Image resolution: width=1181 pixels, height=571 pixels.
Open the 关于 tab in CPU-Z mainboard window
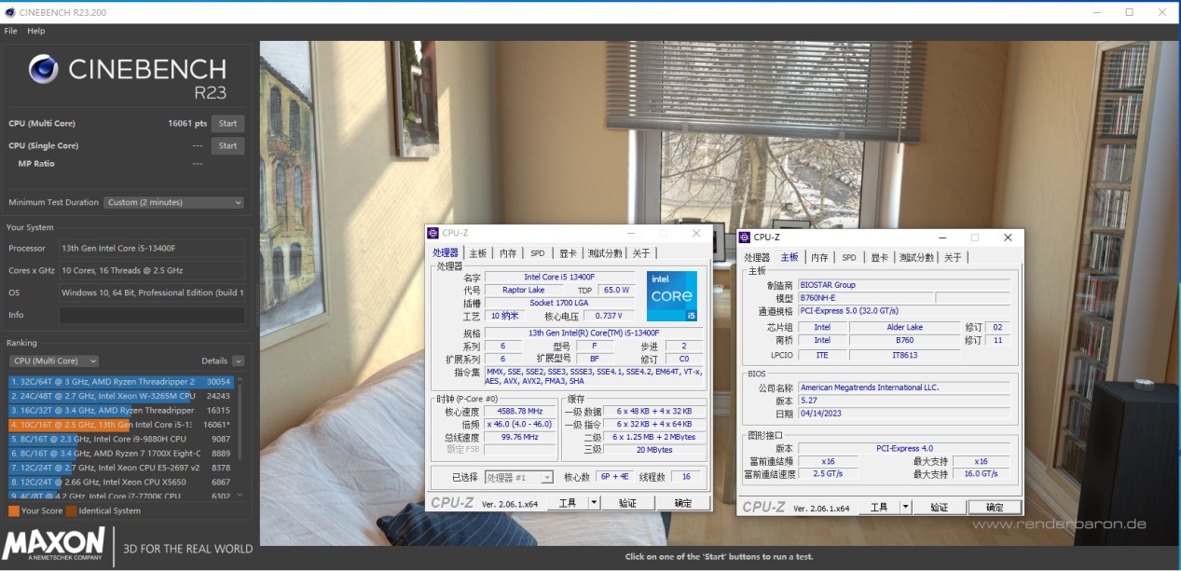click(x=953, y=257)
